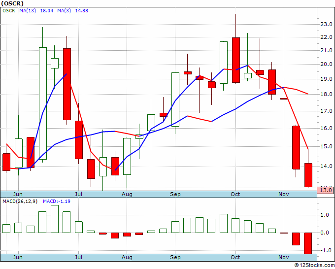
Task: Click Sep on the price chart time axis
Action: [x=175, y=194]
